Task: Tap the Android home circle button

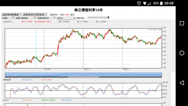Action: (182, 53)
